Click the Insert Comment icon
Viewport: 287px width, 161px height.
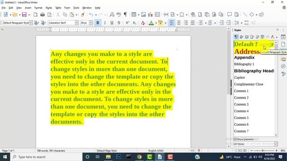pyautogui.click(x=230, y=15)
